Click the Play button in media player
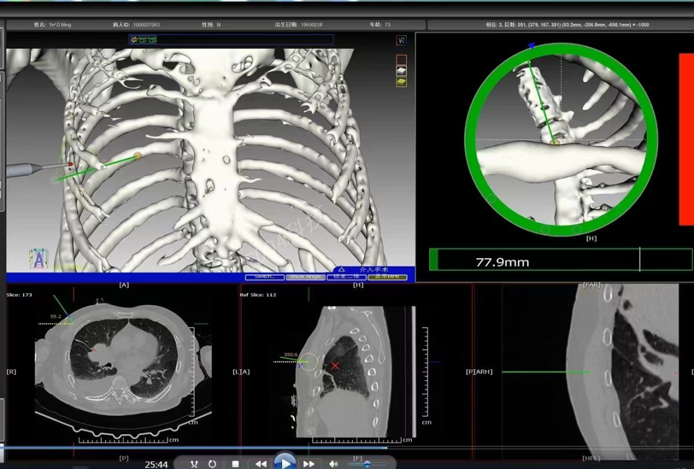Viewport: 694px width, 469px height. pyautogui.click(x=285, y=463)
